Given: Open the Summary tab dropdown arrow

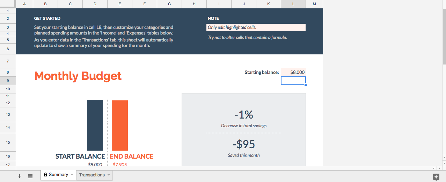Looking at the screenshot, I should click(x=72, y=175).
